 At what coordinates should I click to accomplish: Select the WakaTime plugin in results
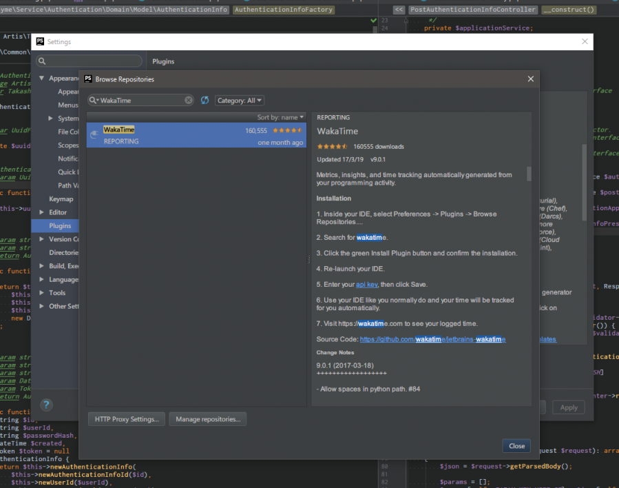click(197, 135)
